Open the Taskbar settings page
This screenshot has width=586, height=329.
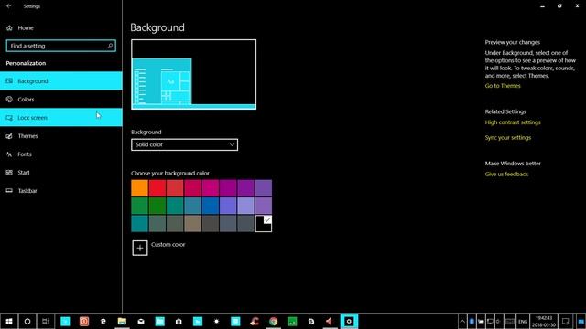(x=61, y=191)
